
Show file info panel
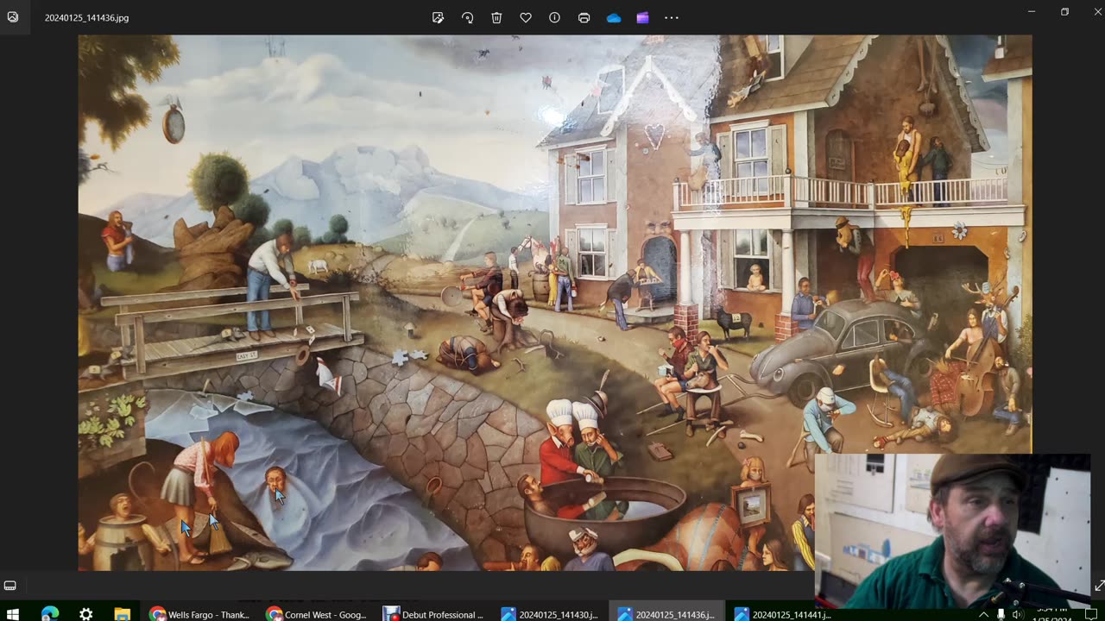tap(554, 17)
